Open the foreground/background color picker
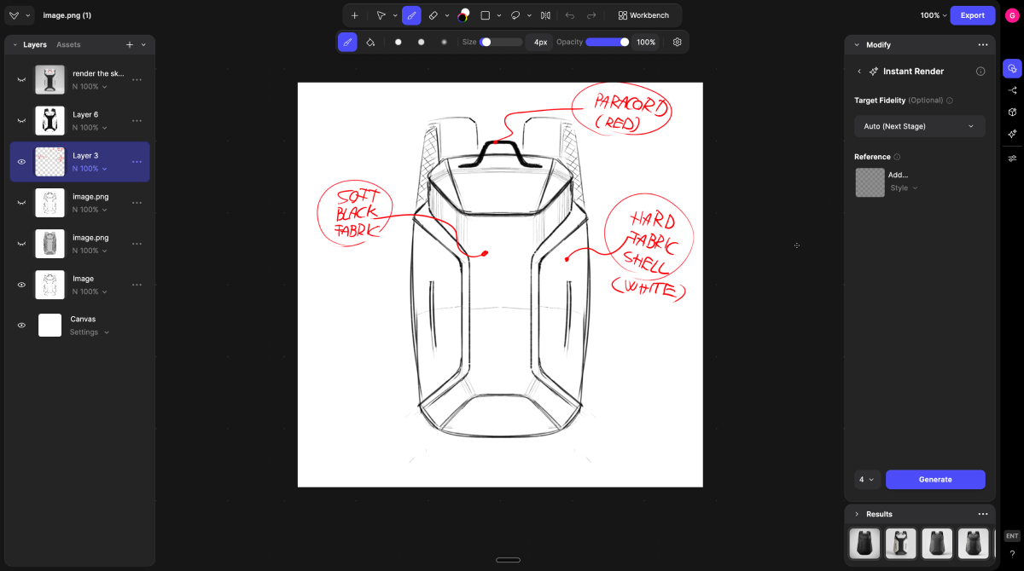 [463, 15]
